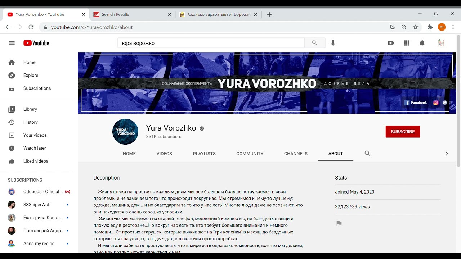This screenshot has height=259, width=461.
Task: Go back with browser back arrow
Action: click(8, 27)
